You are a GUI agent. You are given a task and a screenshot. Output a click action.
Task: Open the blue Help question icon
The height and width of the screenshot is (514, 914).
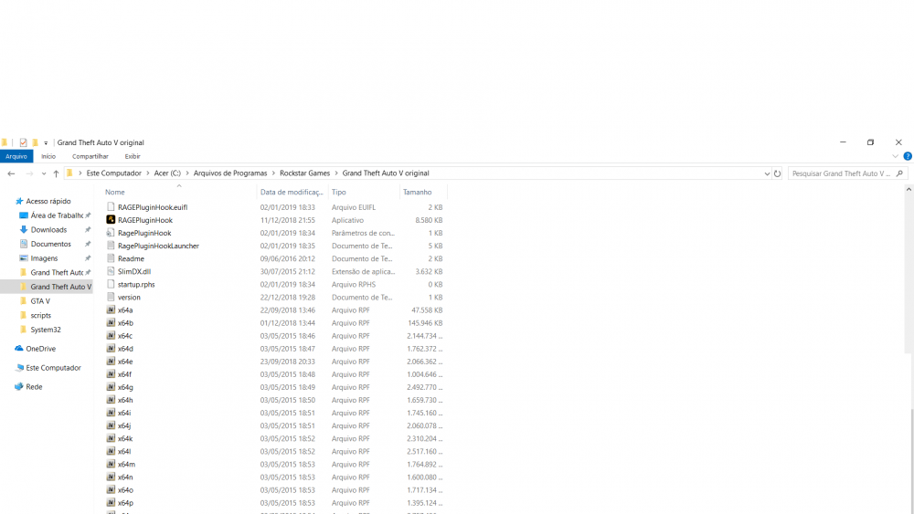point(908,156)
